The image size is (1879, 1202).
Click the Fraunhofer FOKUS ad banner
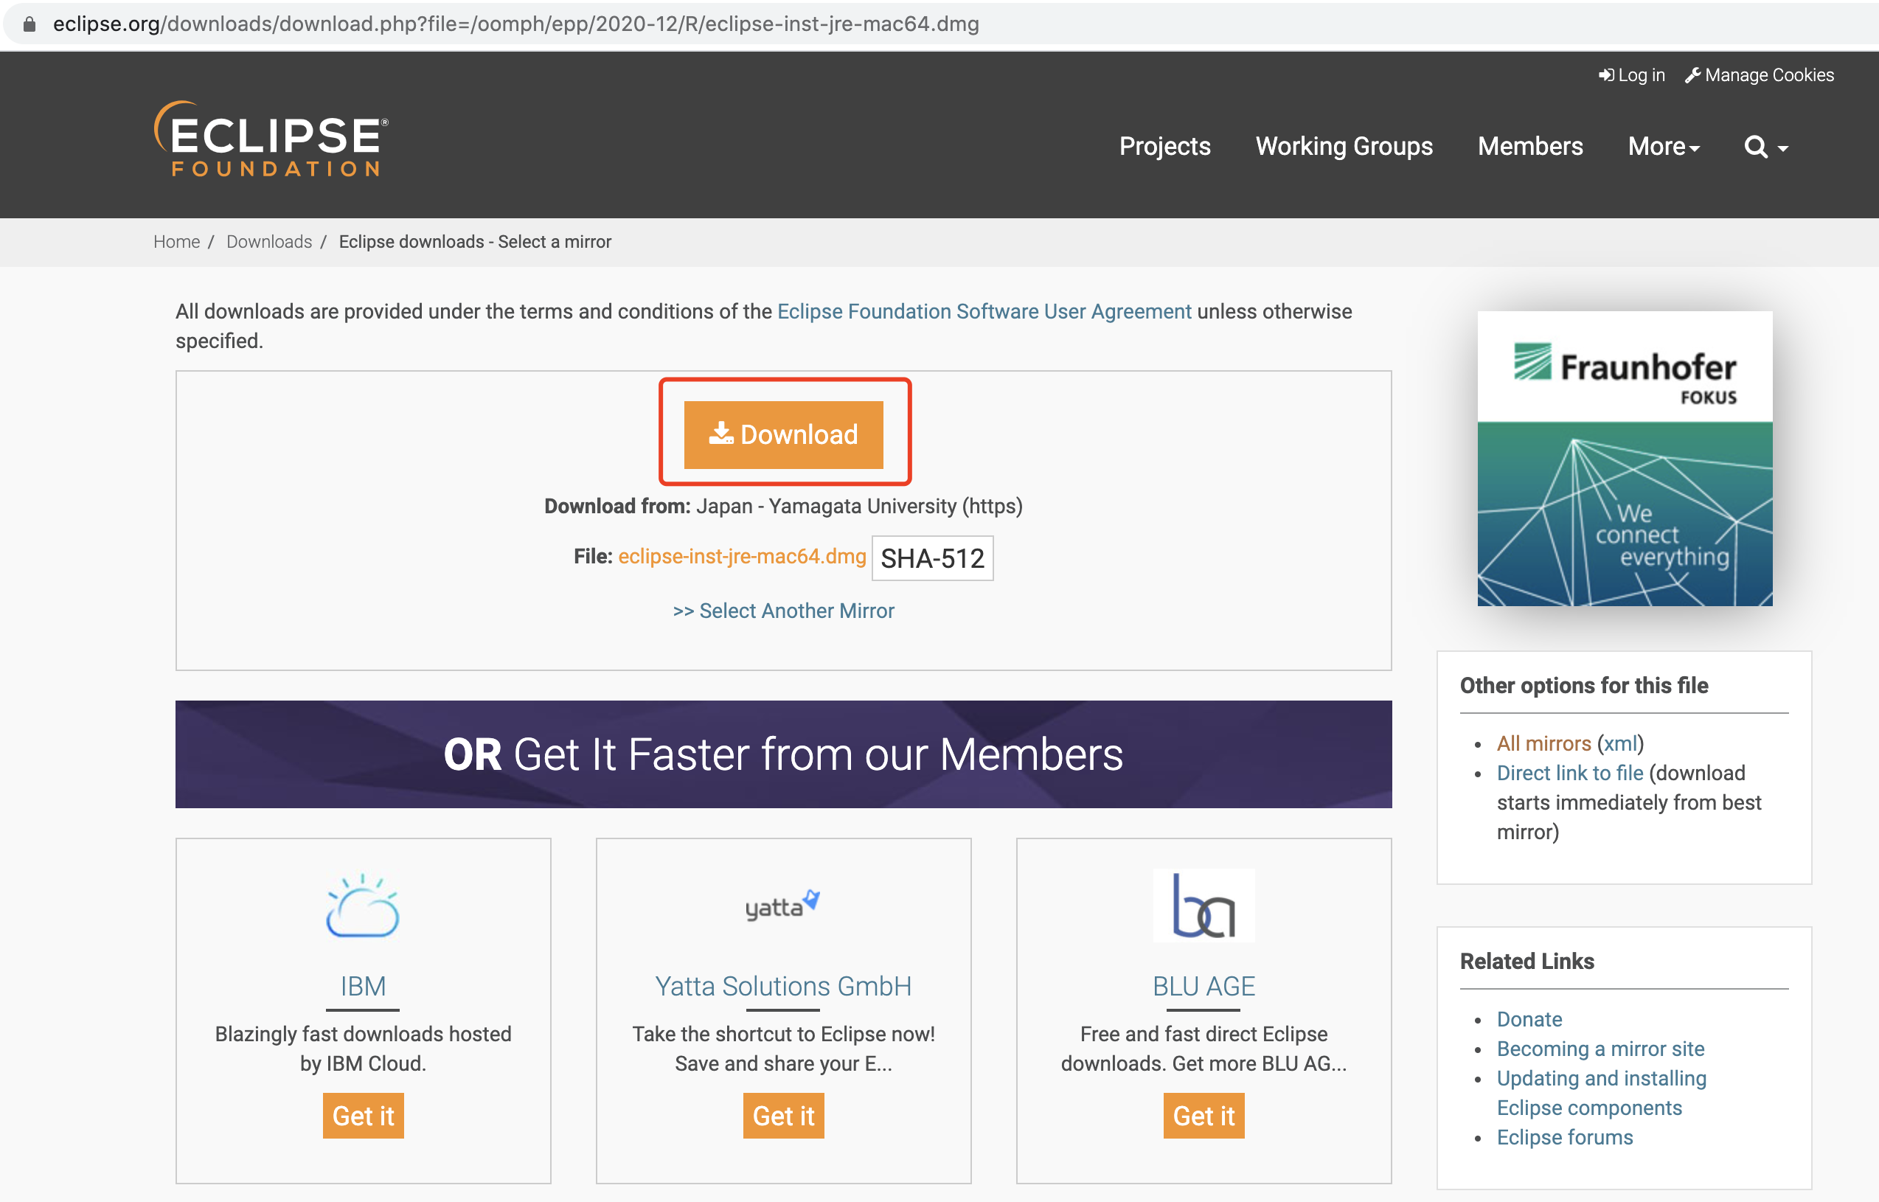(1624, 458)
